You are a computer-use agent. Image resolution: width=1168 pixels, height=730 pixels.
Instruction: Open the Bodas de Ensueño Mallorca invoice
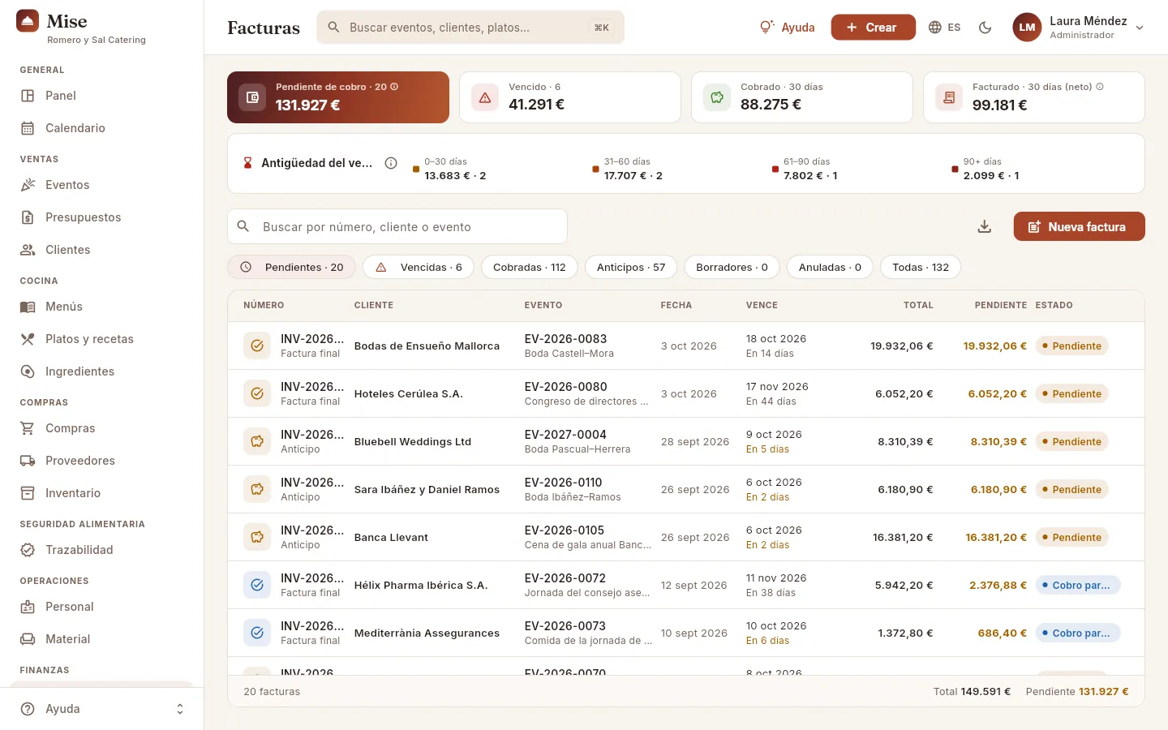686,346
